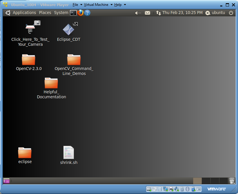
Task: Open Firefox from the panel launcher
Action: [x=80, y=13]
